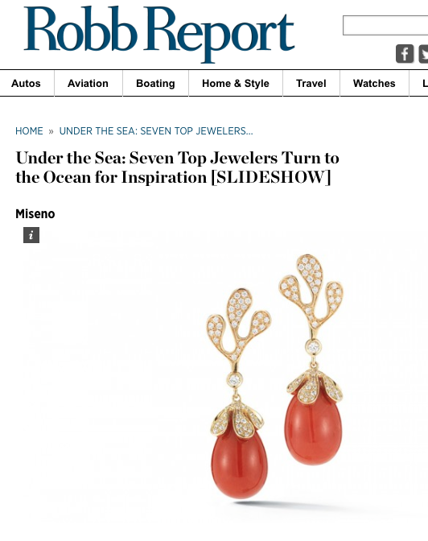This screenshot has height=541, width=428.
Task: Select the Boating menu item
Action: 155,84
